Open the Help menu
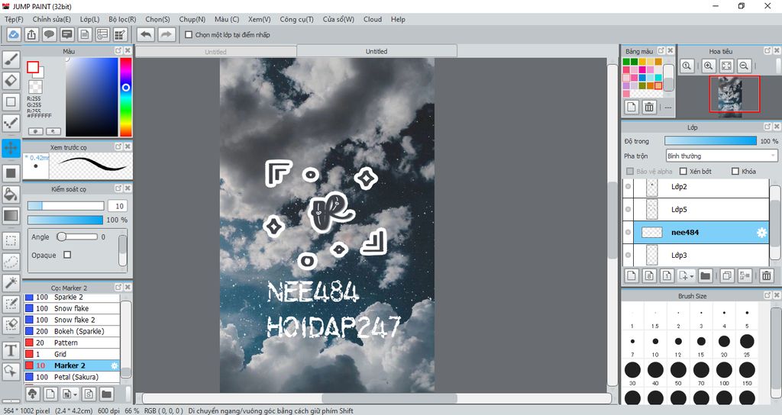This screenshot has height=415, width=782. (x=398, y=19)
